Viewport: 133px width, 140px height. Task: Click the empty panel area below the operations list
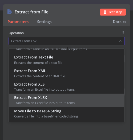67,131
